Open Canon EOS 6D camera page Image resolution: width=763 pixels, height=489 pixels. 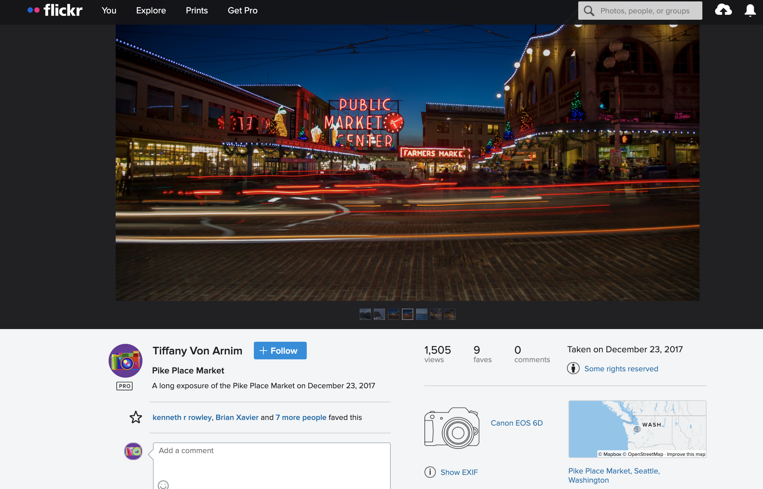[x=517, y=423]
